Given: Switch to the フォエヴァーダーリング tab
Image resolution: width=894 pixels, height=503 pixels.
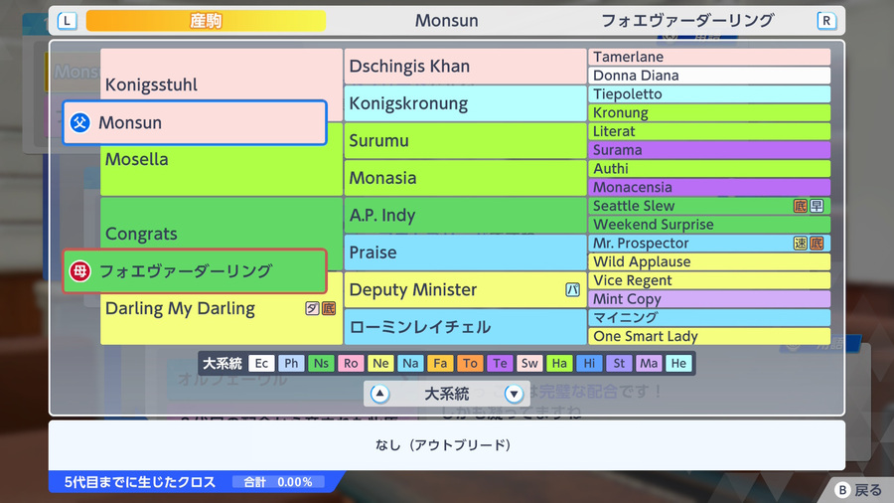Looking at the screenshot, I should point(687,21).
